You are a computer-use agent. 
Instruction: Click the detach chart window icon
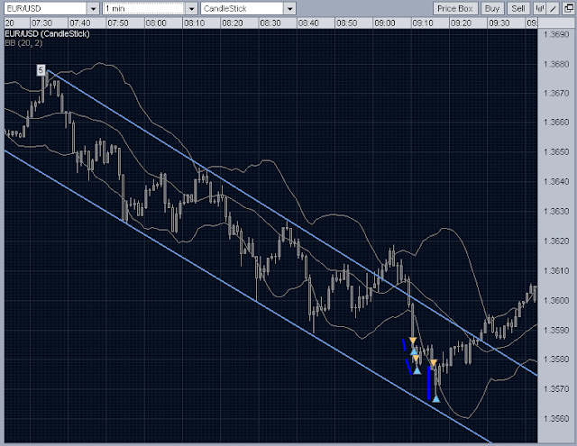[x=568, y=8]
